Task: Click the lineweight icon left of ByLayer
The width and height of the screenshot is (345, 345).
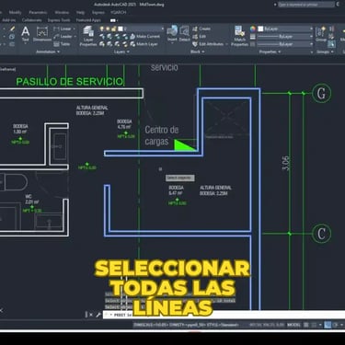Action: (253, 37)
